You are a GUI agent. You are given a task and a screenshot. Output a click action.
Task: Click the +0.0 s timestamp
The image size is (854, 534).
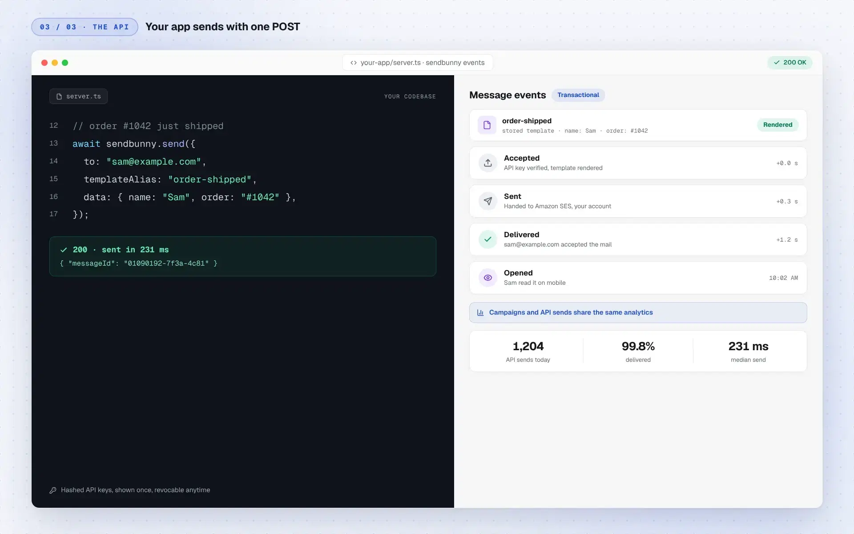[787, 163]
